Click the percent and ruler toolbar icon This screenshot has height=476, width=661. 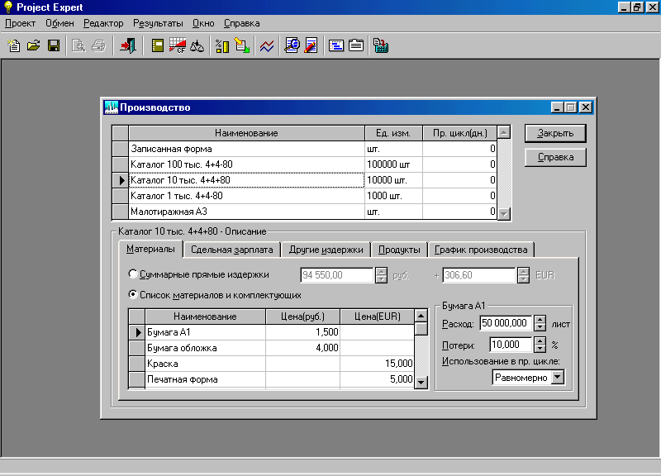pyautogui.click(x=222, y=45)
